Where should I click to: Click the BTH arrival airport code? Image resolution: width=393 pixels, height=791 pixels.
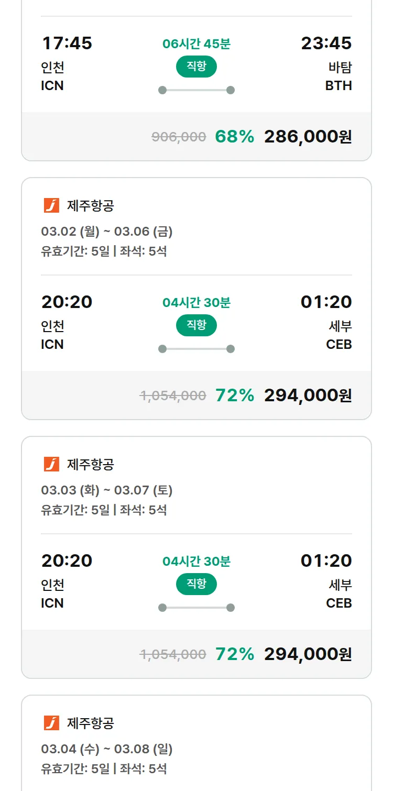pos(339,86)
